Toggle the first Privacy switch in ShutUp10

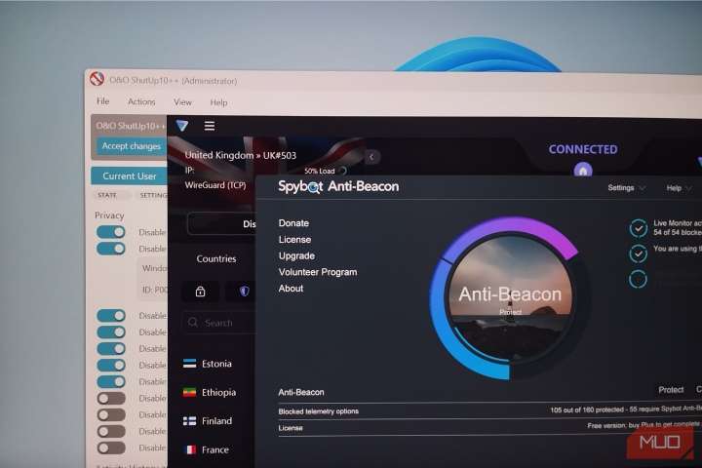(x=111, y=232)
